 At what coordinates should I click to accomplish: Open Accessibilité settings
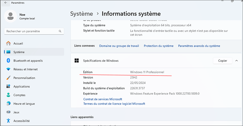point(34,121)
